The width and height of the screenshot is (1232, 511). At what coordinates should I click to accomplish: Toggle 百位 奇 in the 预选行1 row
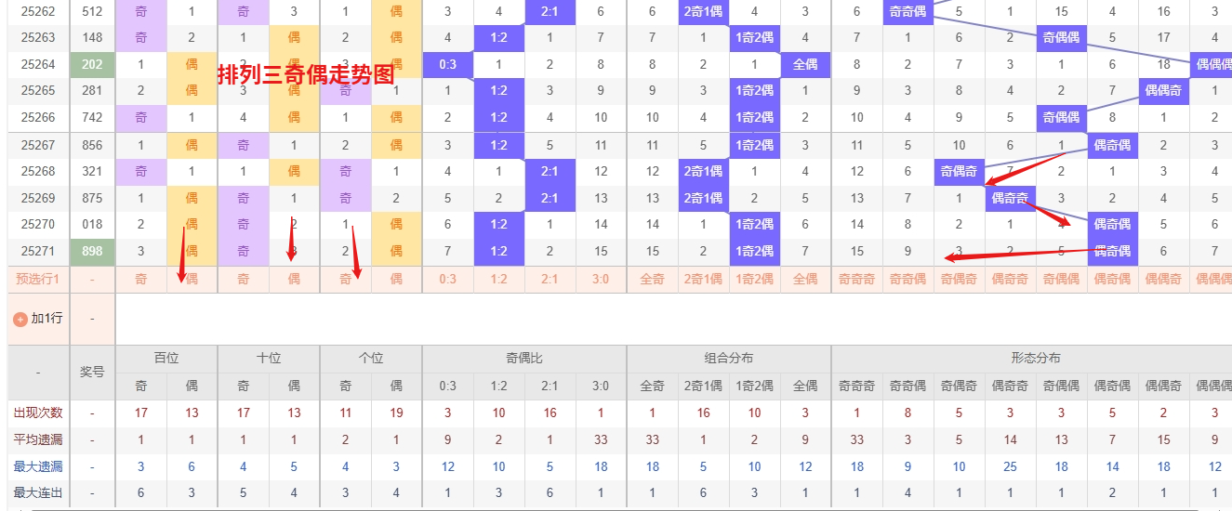pyautogui.click(x=141, y=279)
